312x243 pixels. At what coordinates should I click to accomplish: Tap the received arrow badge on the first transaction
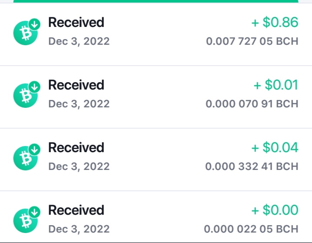[x=35, y=24]
